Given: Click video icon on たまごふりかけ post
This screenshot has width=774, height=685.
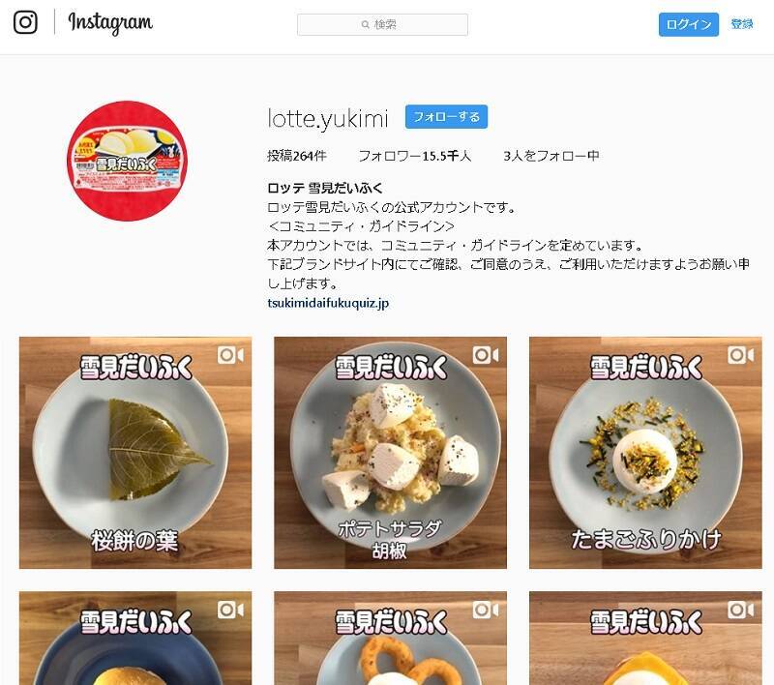Looking at the screenshot, I should (741, 355).
